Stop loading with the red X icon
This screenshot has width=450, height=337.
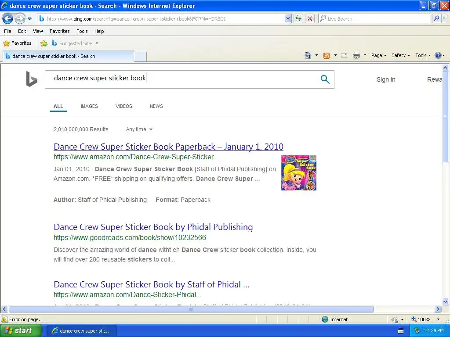(310, 19)
